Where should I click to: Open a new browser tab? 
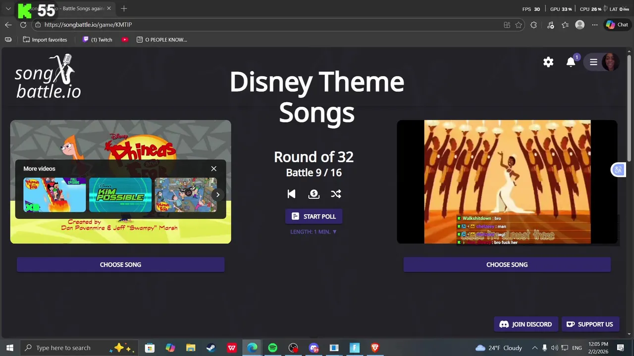124,8
